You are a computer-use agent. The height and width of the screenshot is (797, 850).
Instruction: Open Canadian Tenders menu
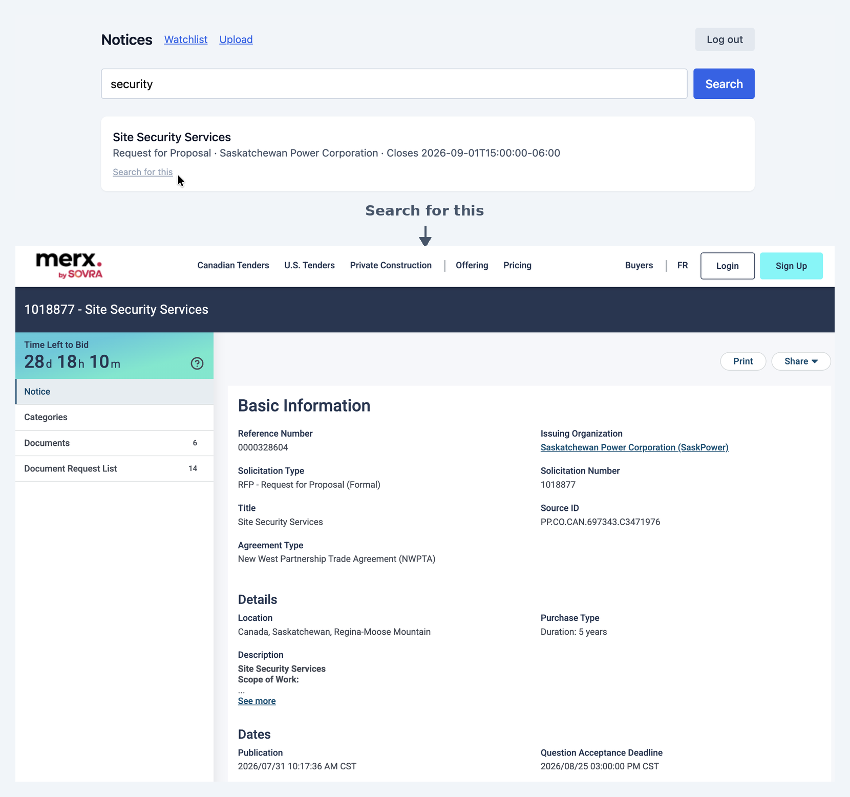pos(233,265)
